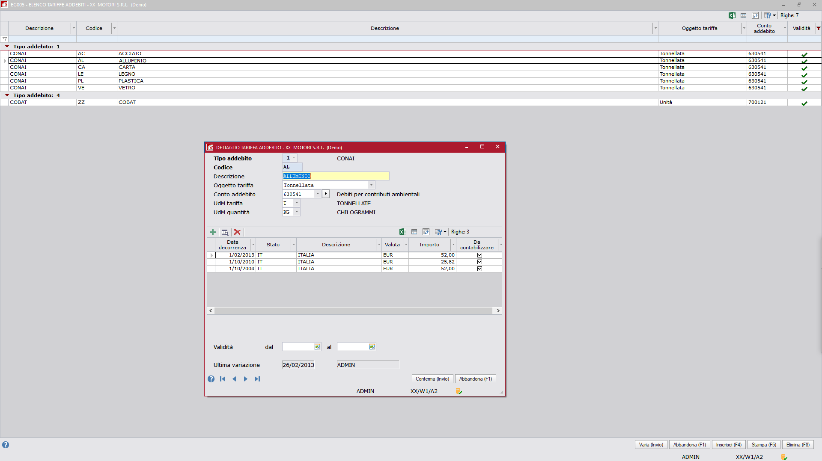Click the Validità 'al' date field

[353, 347]
